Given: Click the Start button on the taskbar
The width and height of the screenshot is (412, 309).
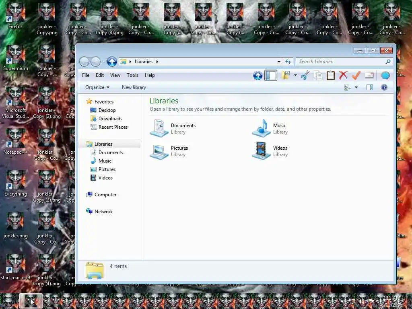Looking at the screenshot, I should (x=9, y=301).
